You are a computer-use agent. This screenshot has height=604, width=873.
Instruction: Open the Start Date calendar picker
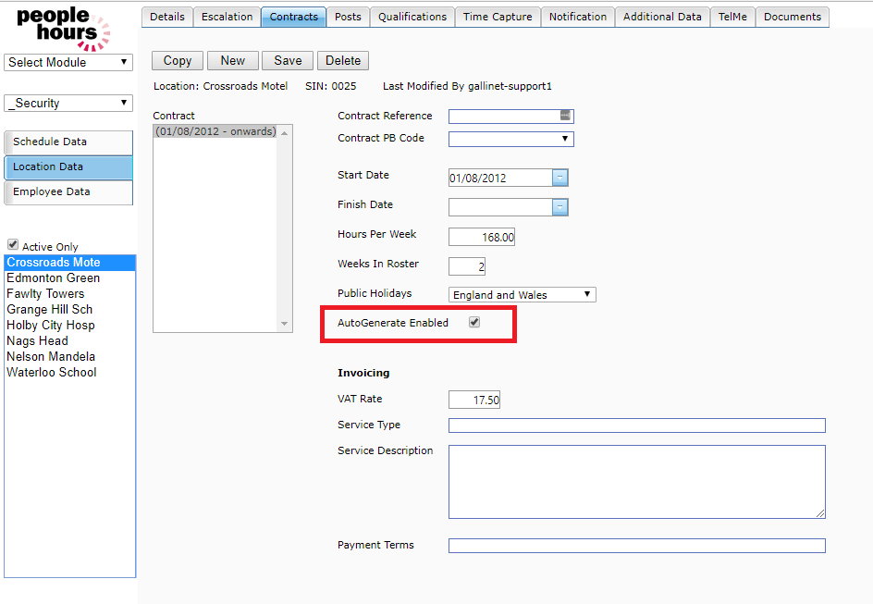[560, 179]
